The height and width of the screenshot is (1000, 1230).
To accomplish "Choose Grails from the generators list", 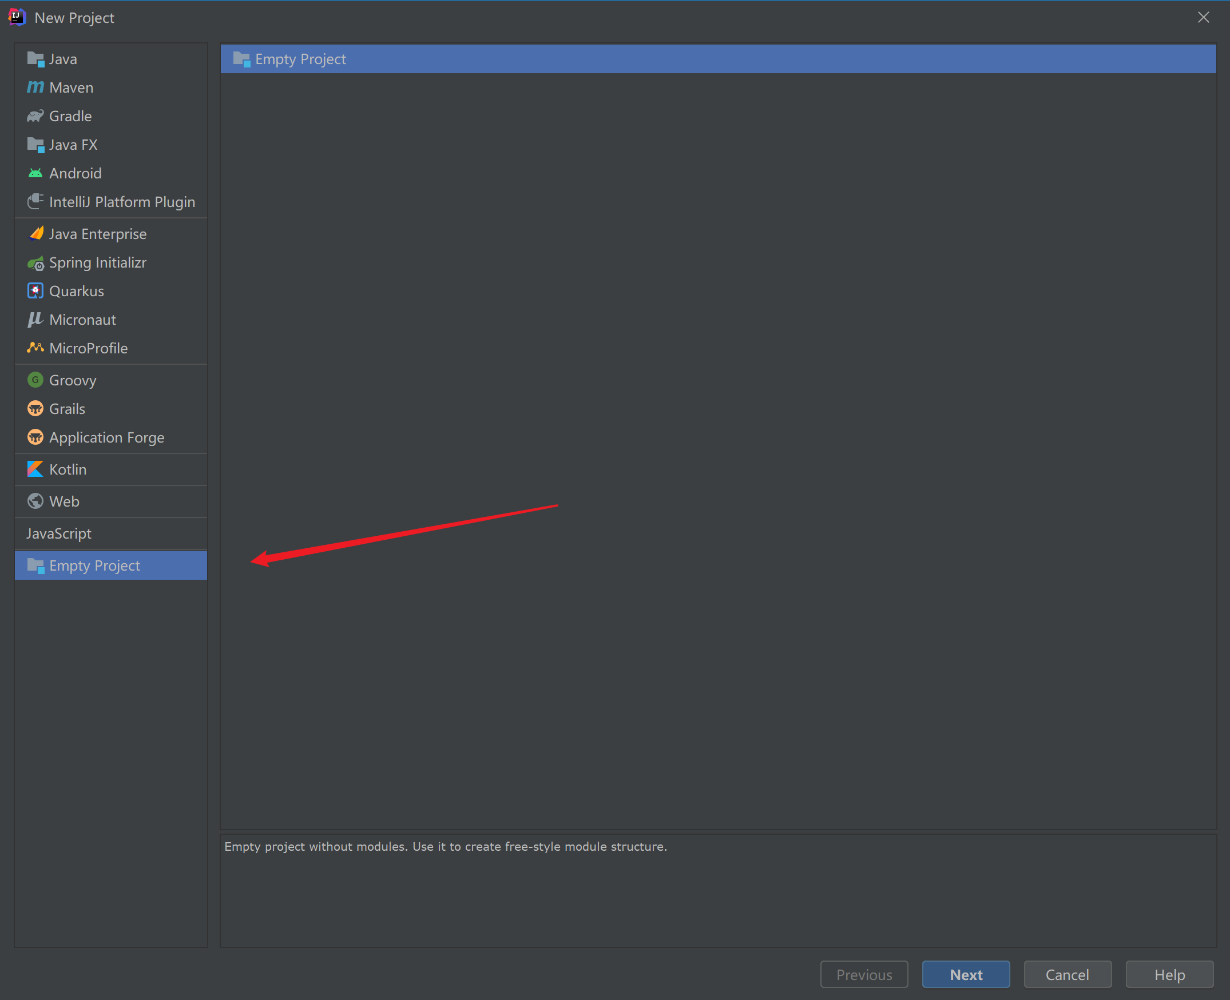I will [x=67, y=409].
